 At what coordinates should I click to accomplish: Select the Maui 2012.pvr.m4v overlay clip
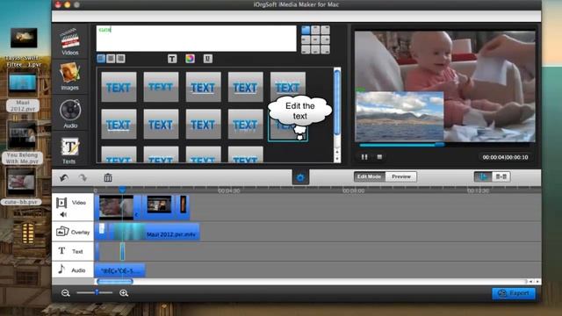[155, 232]
